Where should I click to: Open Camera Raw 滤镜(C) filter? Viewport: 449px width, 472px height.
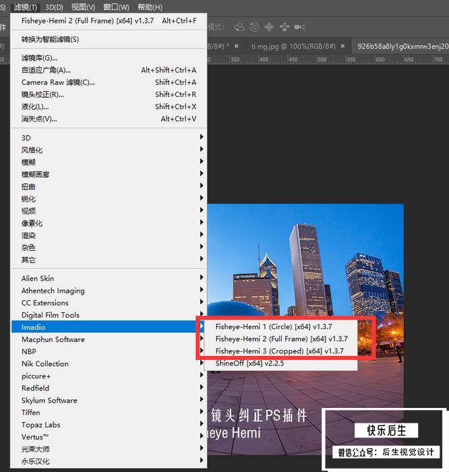(x=109, y=82)
